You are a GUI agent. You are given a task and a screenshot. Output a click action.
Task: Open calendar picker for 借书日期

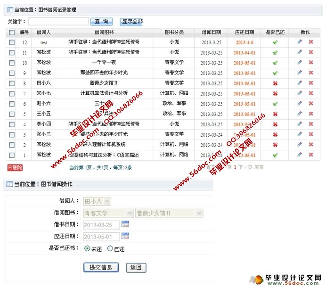[x=125, y=224]
